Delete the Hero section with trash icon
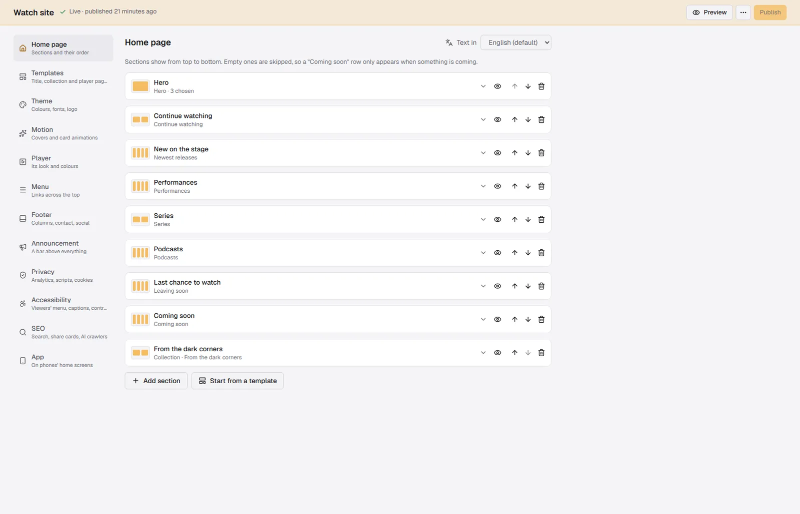Viewport: 800px width, 514px height. [541, 86]
